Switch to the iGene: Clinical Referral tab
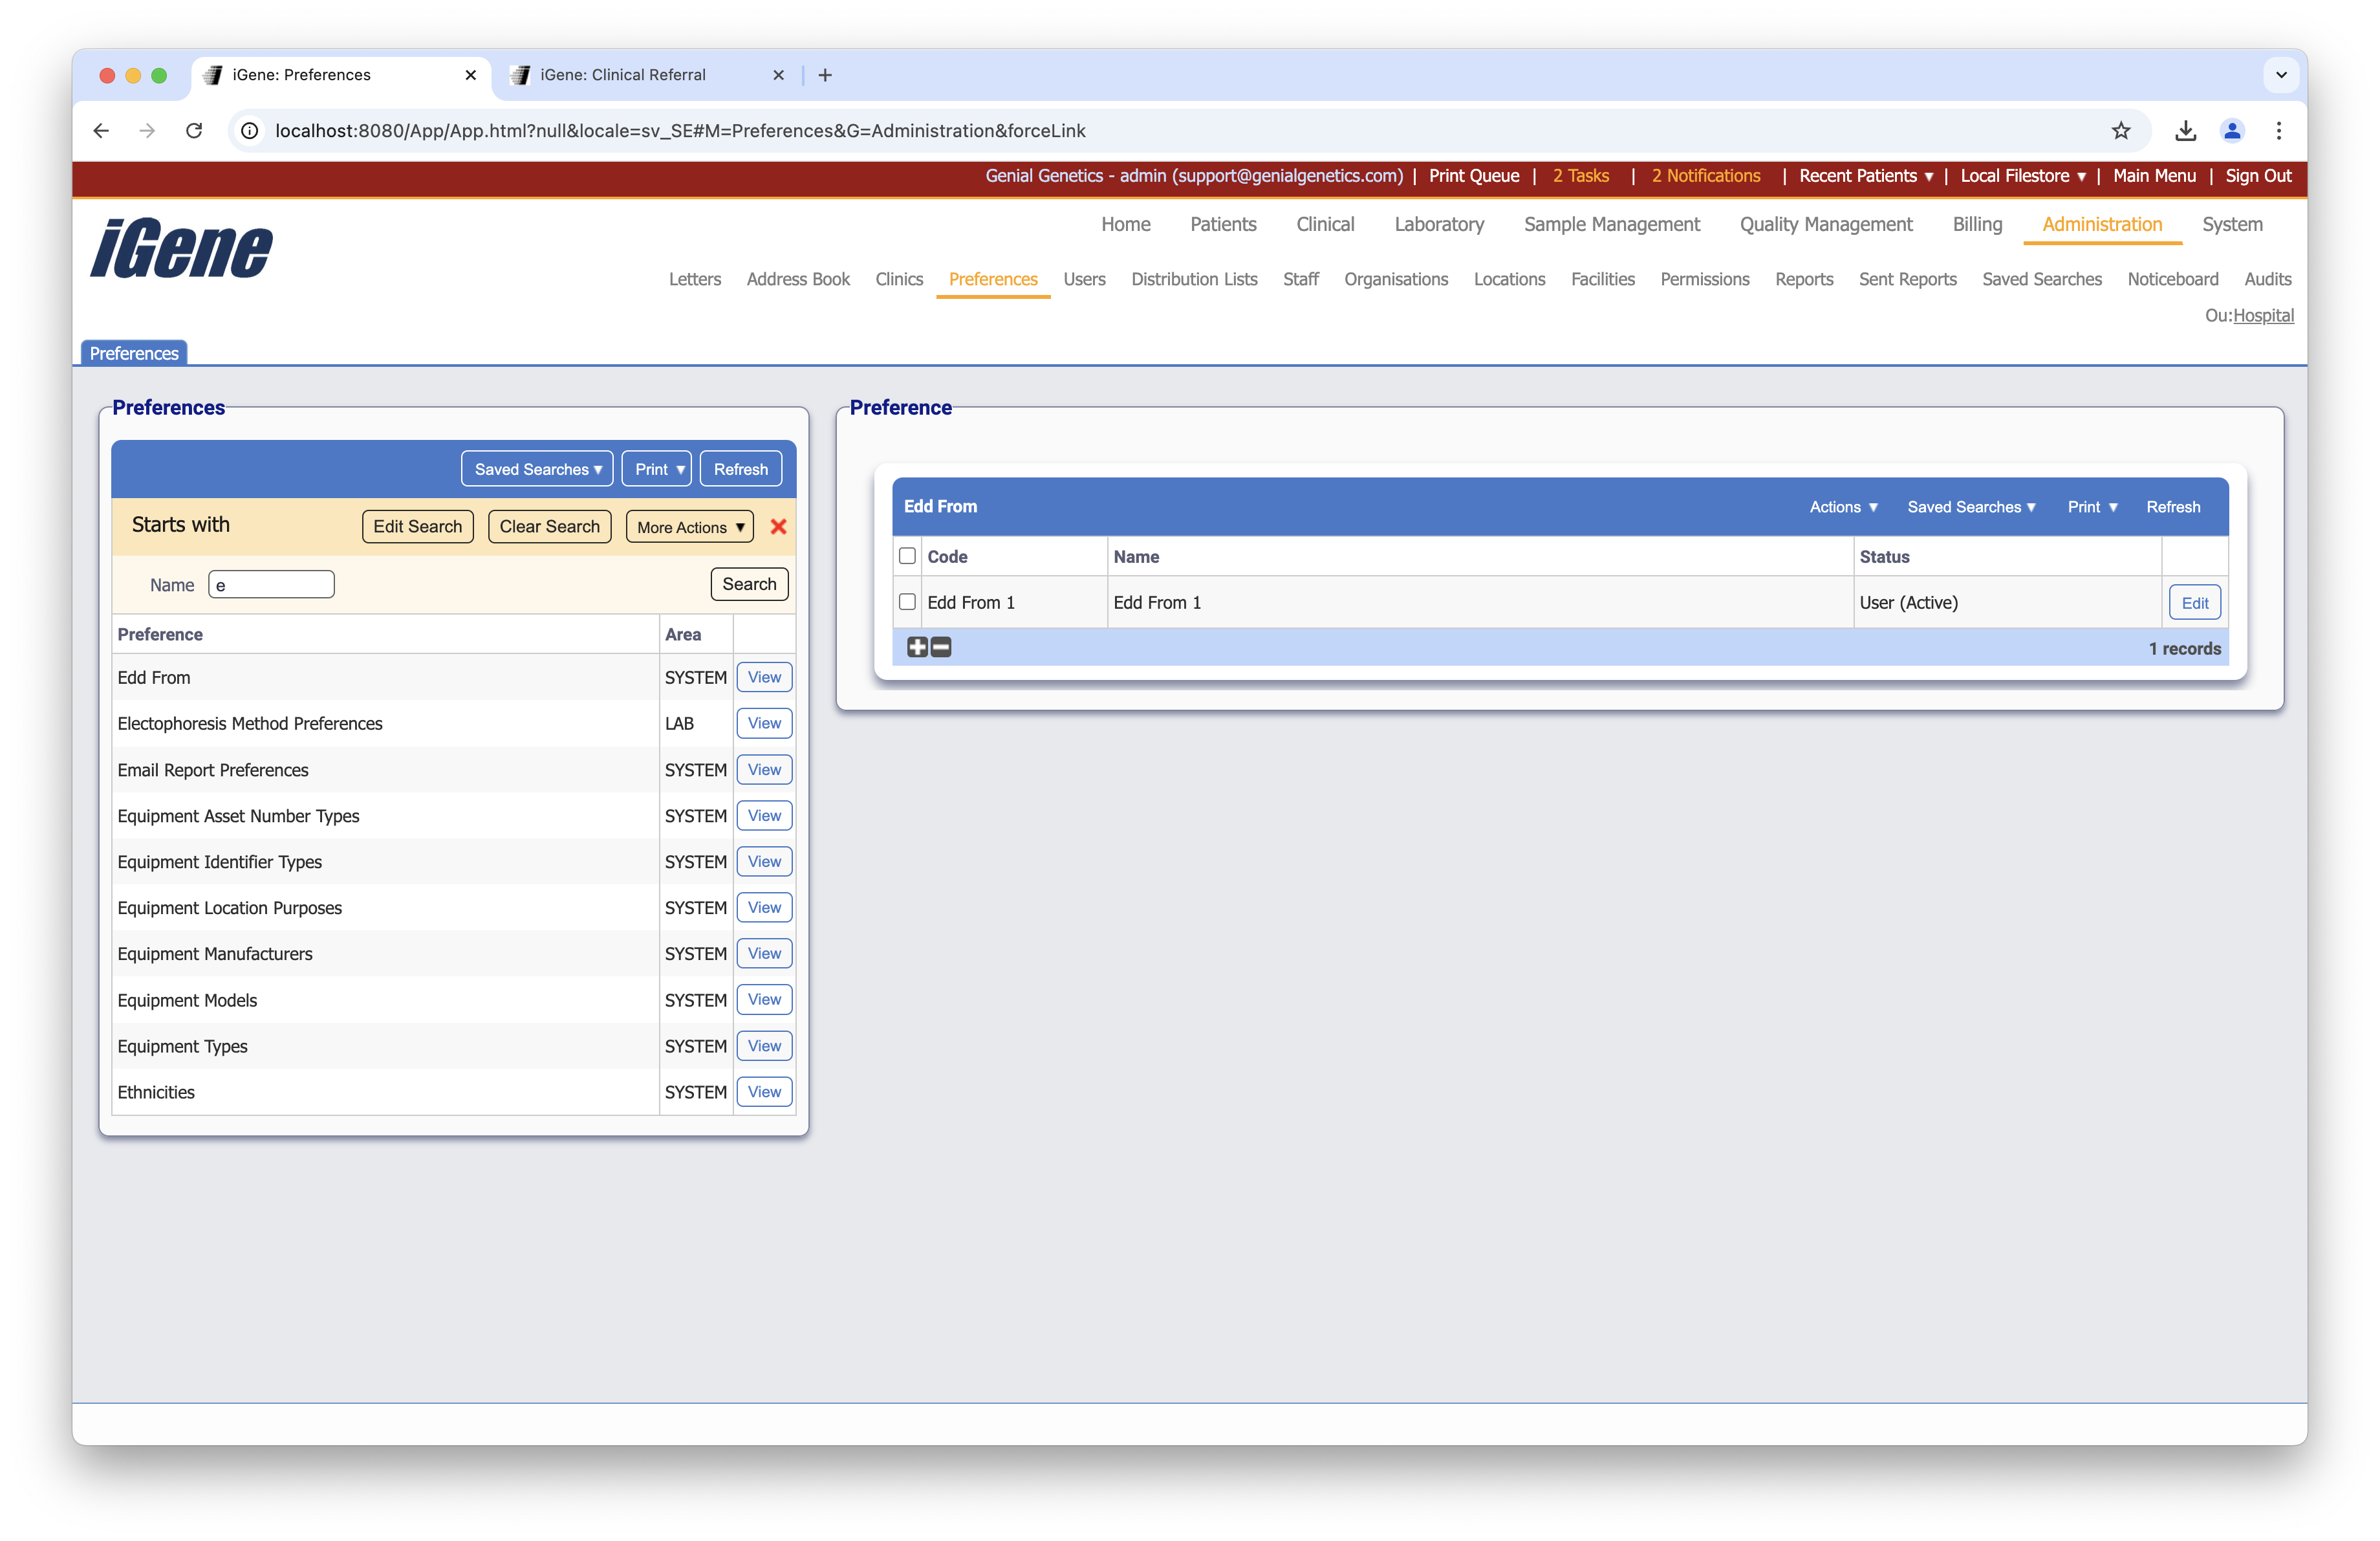Image resolution: width=2380 pixels, height=1541 pixels. click(x=623, y=75)
